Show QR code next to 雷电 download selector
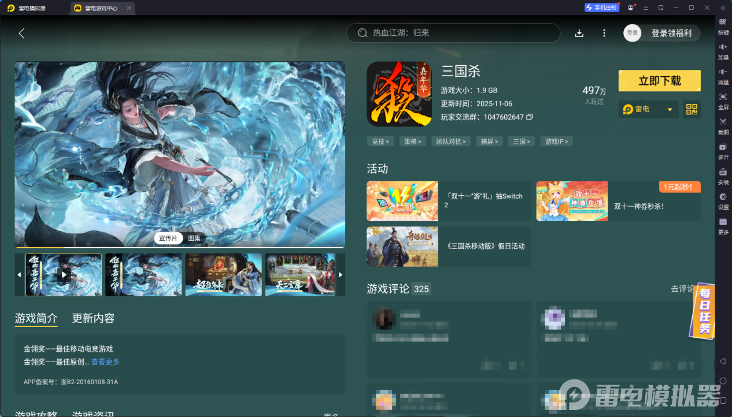 pos(691,109)
